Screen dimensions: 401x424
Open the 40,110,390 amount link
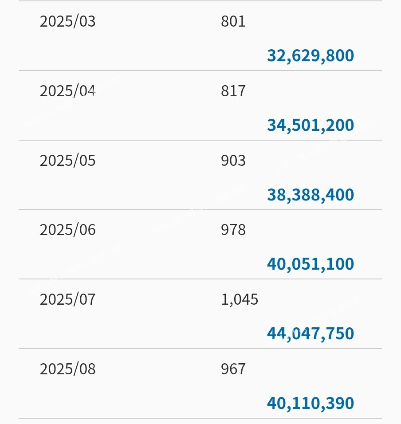click(310, 404)
